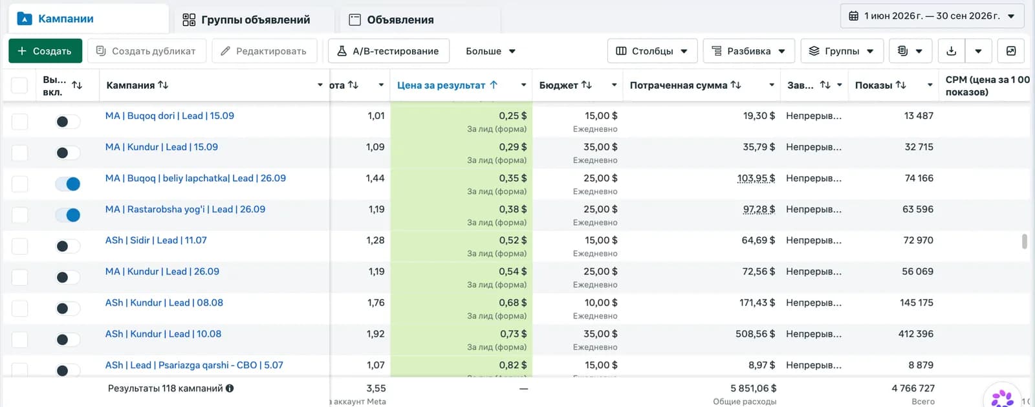
Task: Toggle on ASh | Sidir | Lead | 11.07 campaign
Action: [x=67, y=246]
